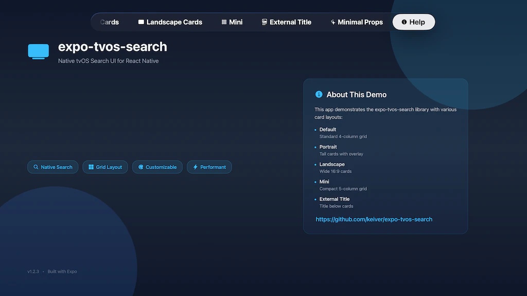The image size is (527, 296).
Task: Switch to the Cards tab
Action: [109, 22]
